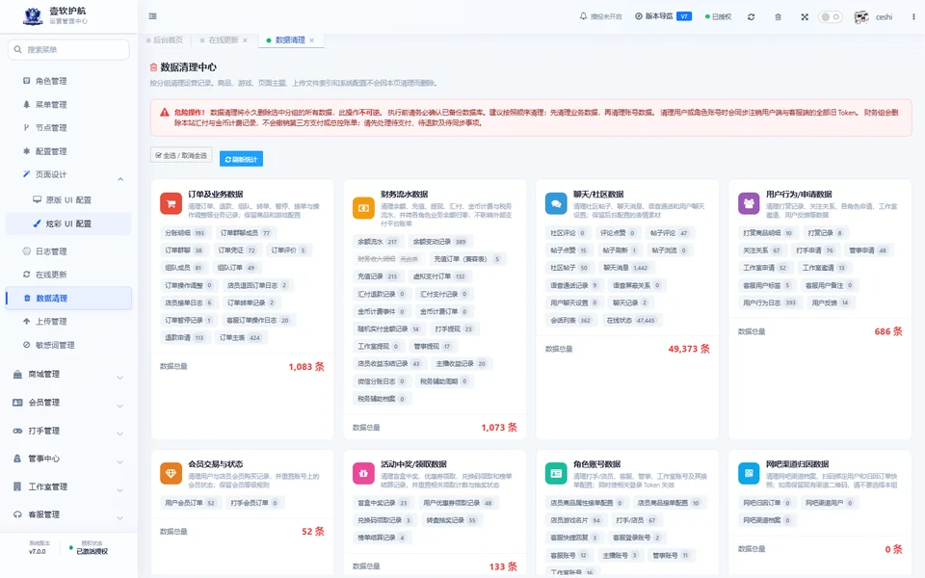925x578 pixels.
Task: Click the 打手申请 76 tag
Action: click(815, 250)
